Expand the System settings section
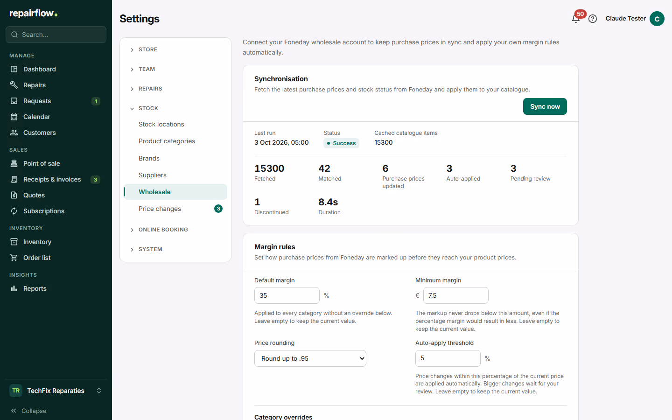Screen dimensions: 672x420 coord(175,249)
